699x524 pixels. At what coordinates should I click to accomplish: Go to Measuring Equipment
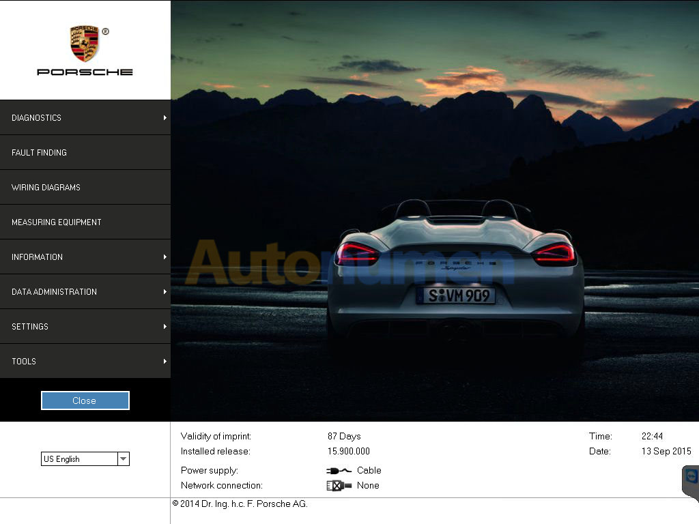click(57, 222)
